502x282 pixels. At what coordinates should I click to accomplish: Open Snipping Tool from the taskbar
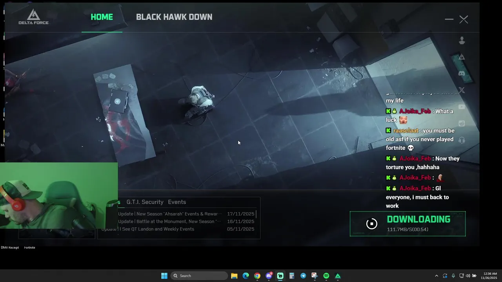pyautogui.click(x=315, y=276)
